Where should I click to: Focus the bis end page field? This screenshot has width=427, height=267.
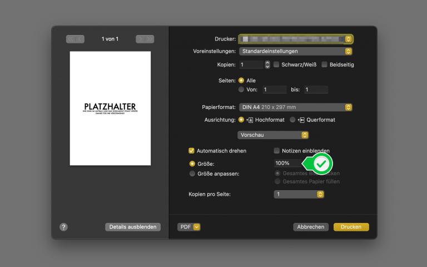click(316, 90)
